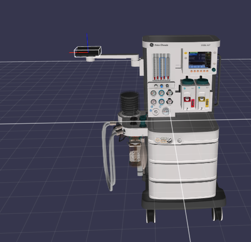Click the teal dial on red vaporizer
The image size is (251, 242).
coord(188,82)
